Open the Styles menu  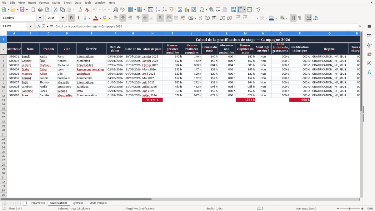click(56, 3)
